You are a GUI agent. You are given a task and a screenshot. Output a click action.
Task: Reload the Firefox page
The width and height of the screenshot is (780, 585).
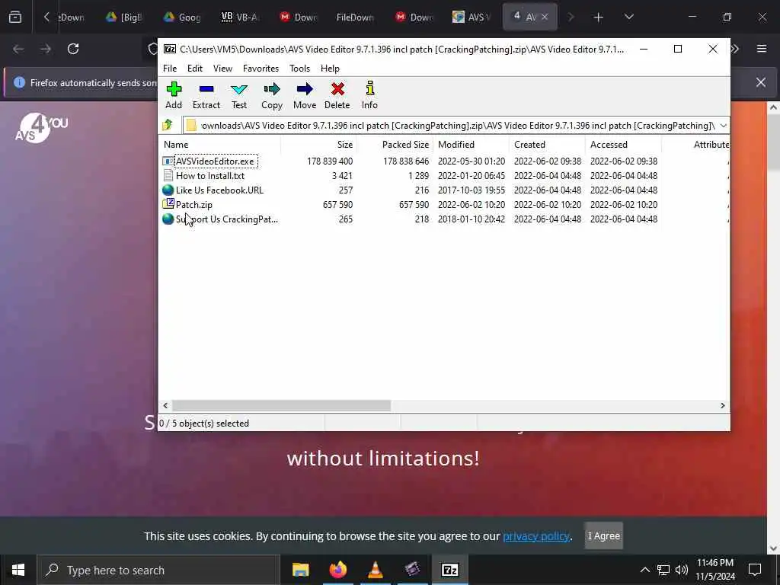coord(73,49)
